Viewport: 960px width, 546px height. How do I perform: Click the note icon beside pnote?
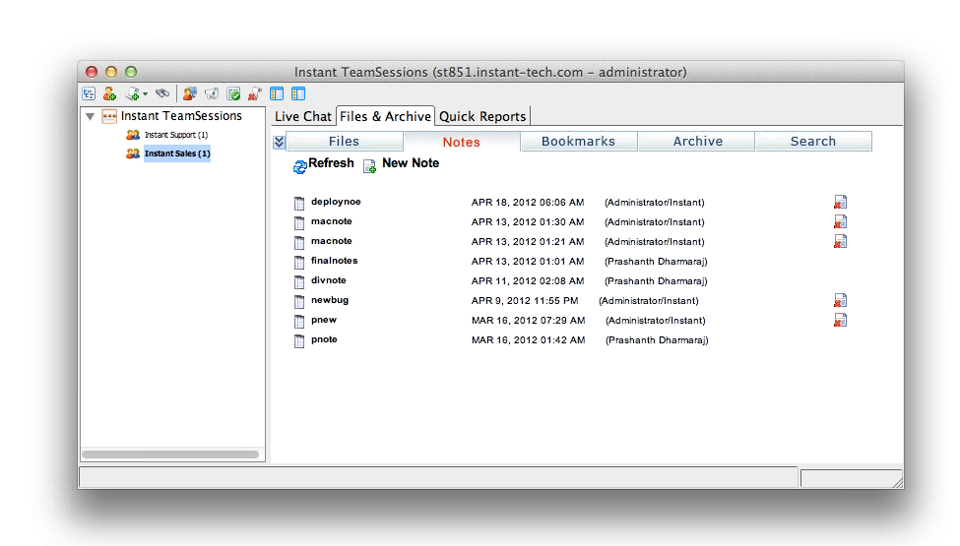click(298, 341)
